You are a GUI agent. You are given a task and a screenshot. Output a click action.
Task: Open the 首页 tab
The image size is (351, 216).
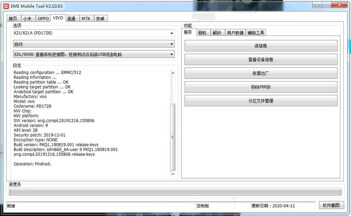point(13,19)
